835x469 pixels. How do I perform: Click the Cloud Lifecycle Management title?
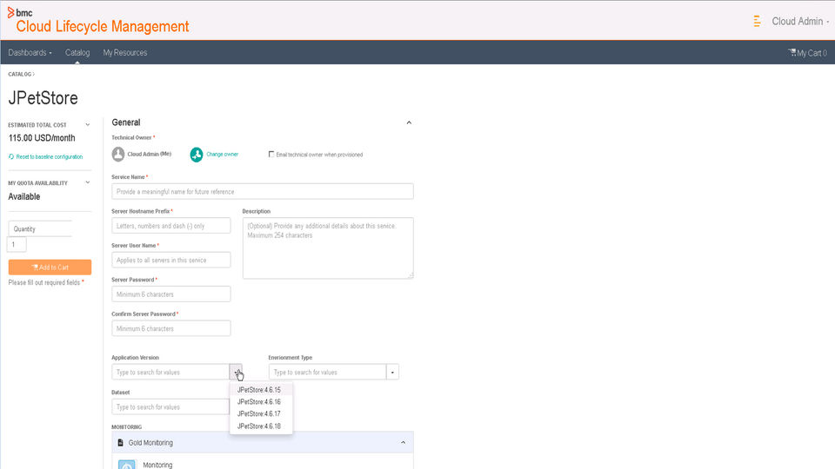(103, 27)
